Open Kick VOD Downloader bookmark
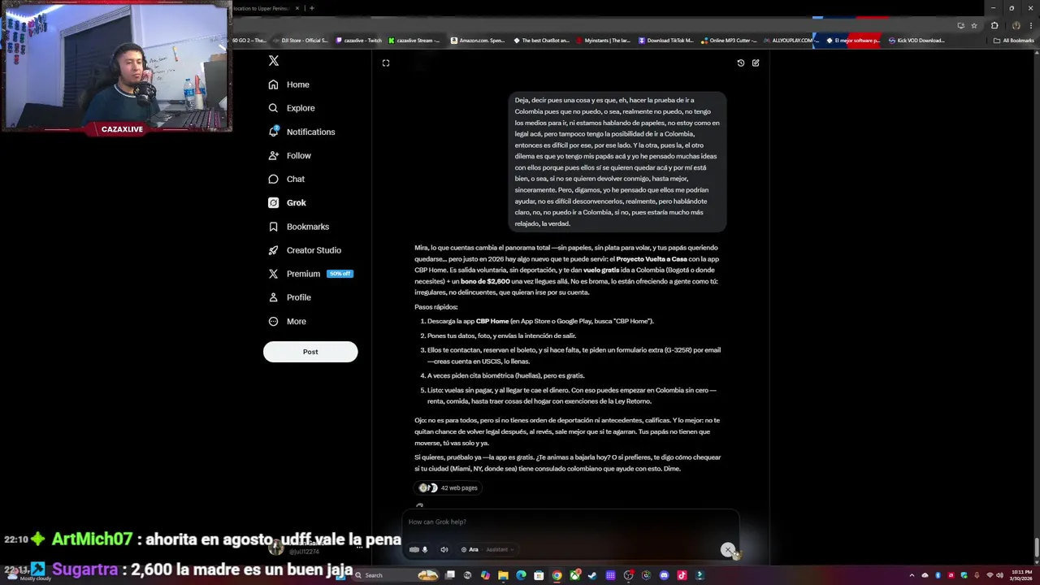This screenshot has width=1040, height=585. click(x=916, y=40)
